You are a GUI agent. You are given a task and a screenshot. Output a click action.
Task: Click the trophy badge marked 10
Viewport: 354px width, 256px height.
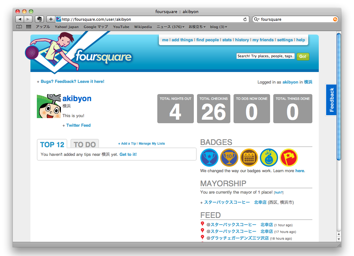229,157
